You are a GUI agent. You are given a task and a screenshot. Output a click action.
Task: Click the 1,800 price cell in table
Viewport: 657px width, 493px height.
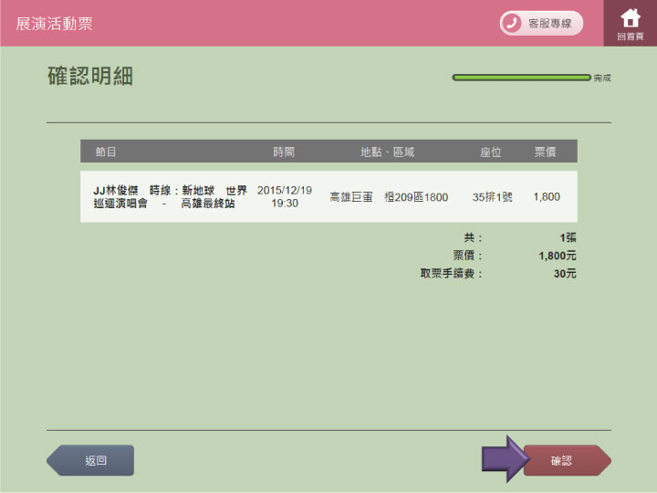[x=547, y=196]
